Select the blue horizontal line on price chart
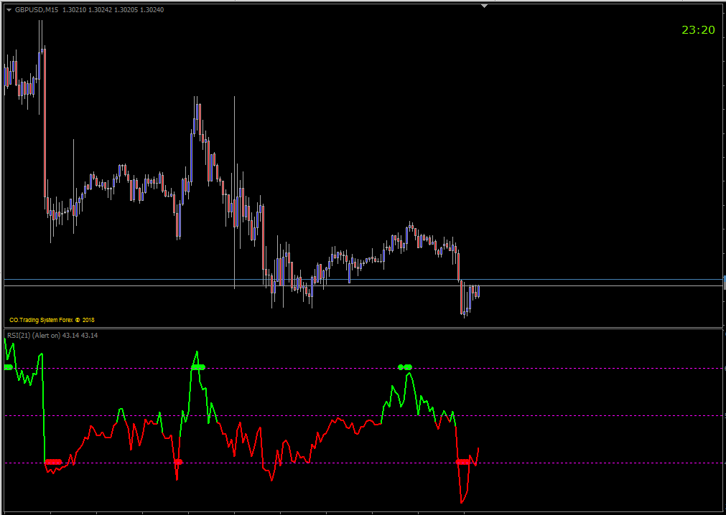 [x=363, y=279]
